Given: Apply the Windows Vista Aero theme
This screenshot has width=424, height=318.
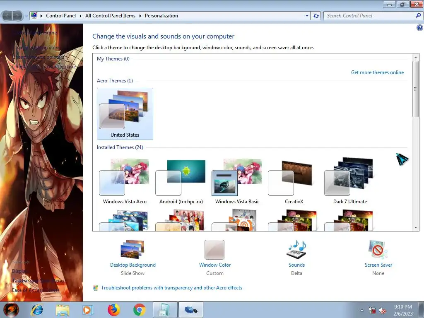Looking at the screenshot, I should (x=125, y=181).
